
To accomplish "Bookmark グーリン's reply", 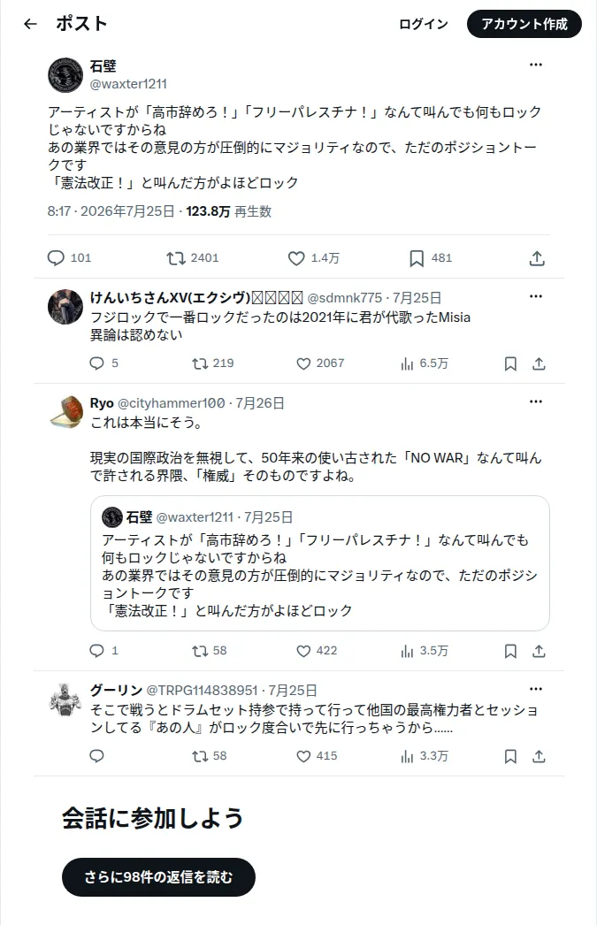I will [510, 756].
